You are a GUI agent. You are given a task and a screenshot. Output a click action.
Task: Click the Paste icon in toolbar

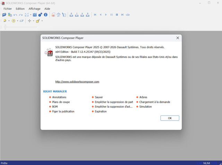pyautogui.click(x=10, y=15)
